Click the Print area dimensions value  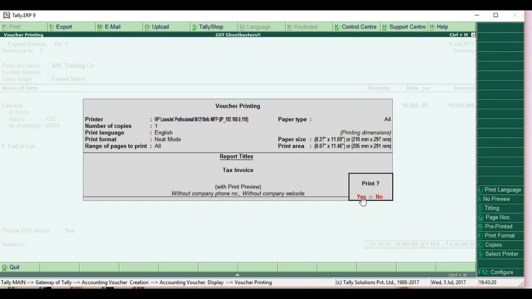coord(352,146)
